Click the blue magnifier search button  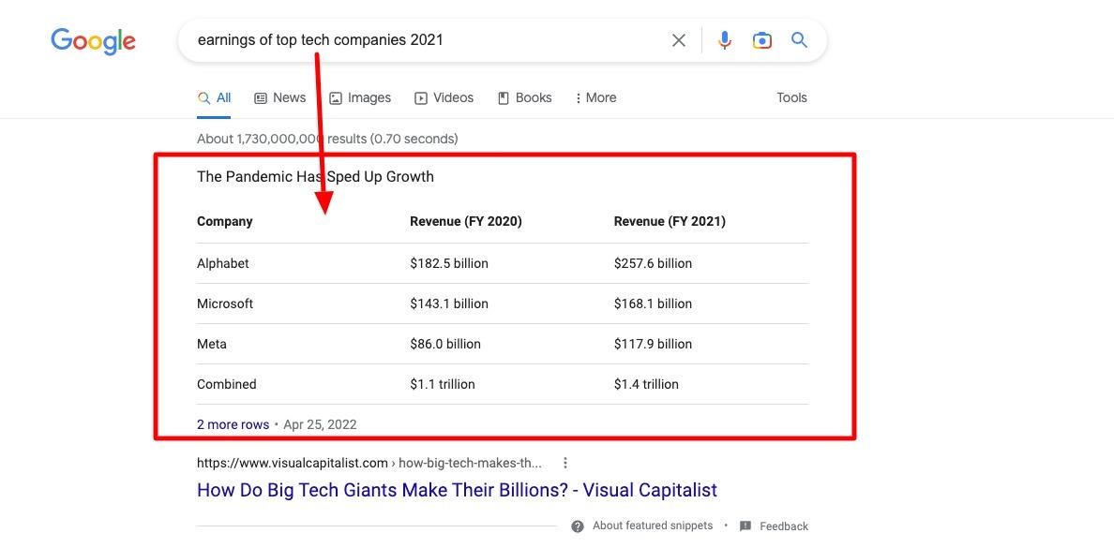[799, 39]
